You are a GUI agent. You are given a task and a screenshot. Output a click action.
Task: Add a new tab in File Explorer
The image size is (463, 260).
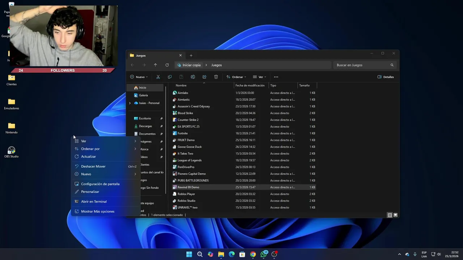click(191, 55)
